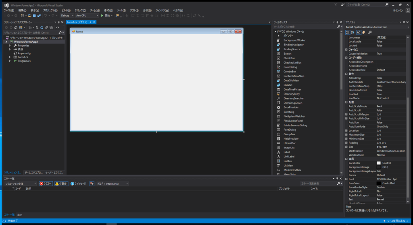The height and width of the screenshot is (225, 413).
Task: Toggle the Error List clear filter button
Action: [x=92, y=184]
